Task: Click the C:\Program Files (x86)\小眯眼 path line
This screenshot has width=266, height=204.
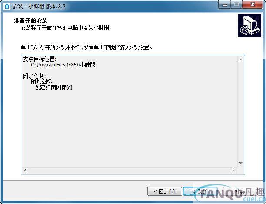Action: (x=63, y=65)
